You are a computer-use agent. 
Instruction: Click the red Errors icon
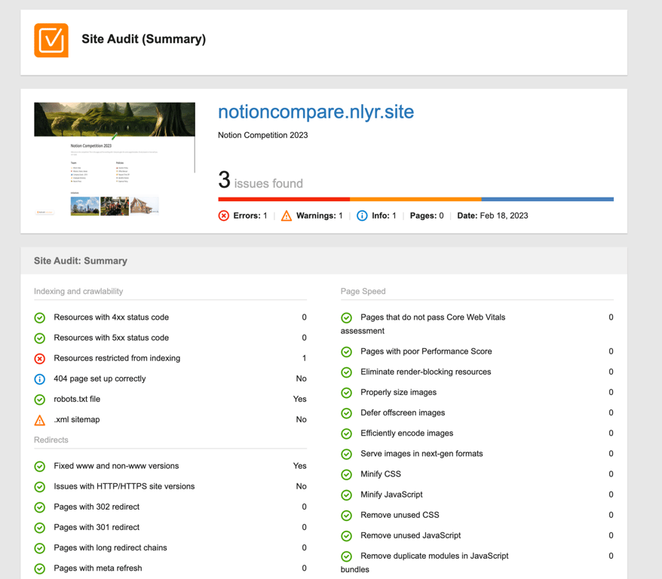(x=224, y=216)
